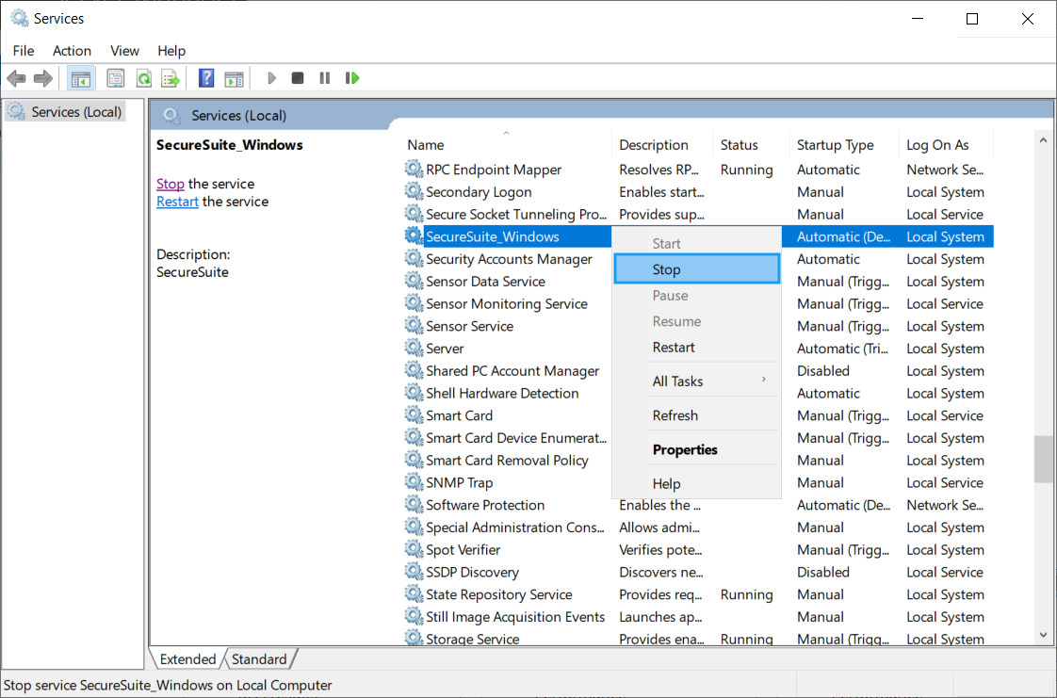
Task: Click the Restart the service link
Action: pyautogui.click(x=177, y=202)
